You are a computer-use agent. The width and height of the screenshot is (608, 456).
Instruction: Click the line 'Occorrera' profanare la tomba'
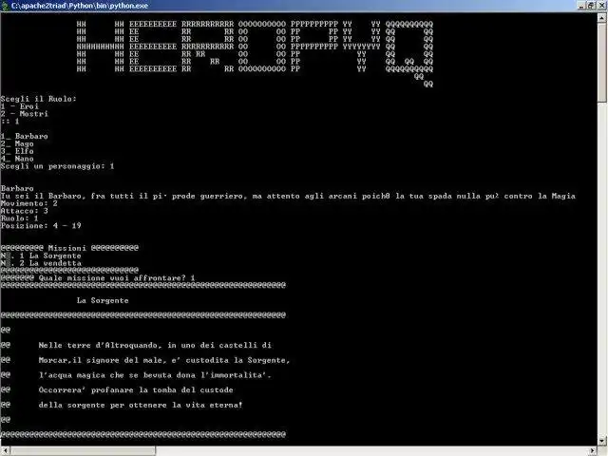pos(136,390)
